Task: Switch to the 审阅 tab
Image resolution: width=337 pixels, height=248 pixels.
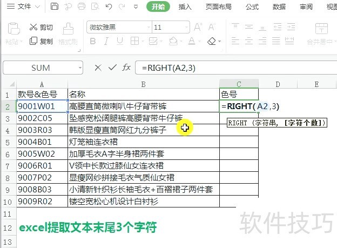Action: click(x=306, y=7)
